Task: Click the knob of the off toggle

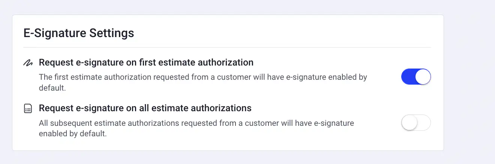Action: (409, 122)
